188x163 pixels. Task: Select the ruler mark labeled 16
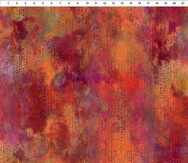pyautogui.click(x=140, y=3)
